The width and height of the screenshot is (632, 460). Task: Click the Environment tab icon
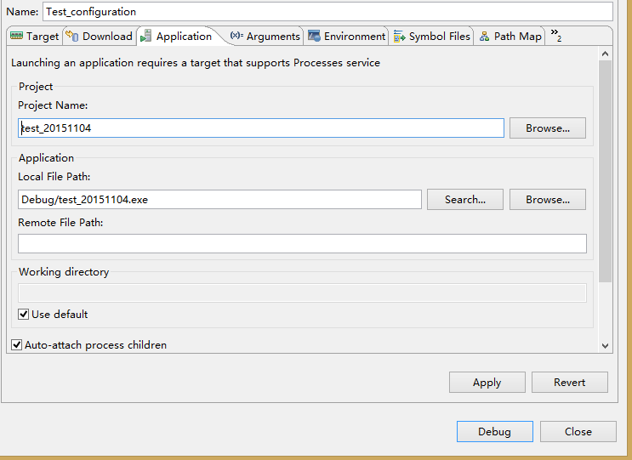(315, 37)
